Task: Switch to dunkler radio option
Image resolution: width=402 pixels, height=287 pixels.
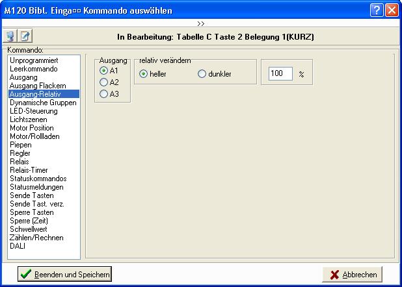Action: tap(202, 74)
